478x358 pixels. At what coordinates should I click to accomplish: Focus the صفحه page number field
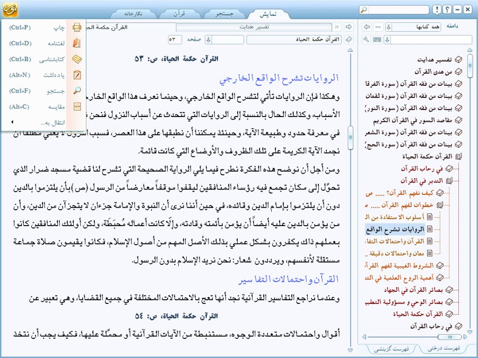175,40
